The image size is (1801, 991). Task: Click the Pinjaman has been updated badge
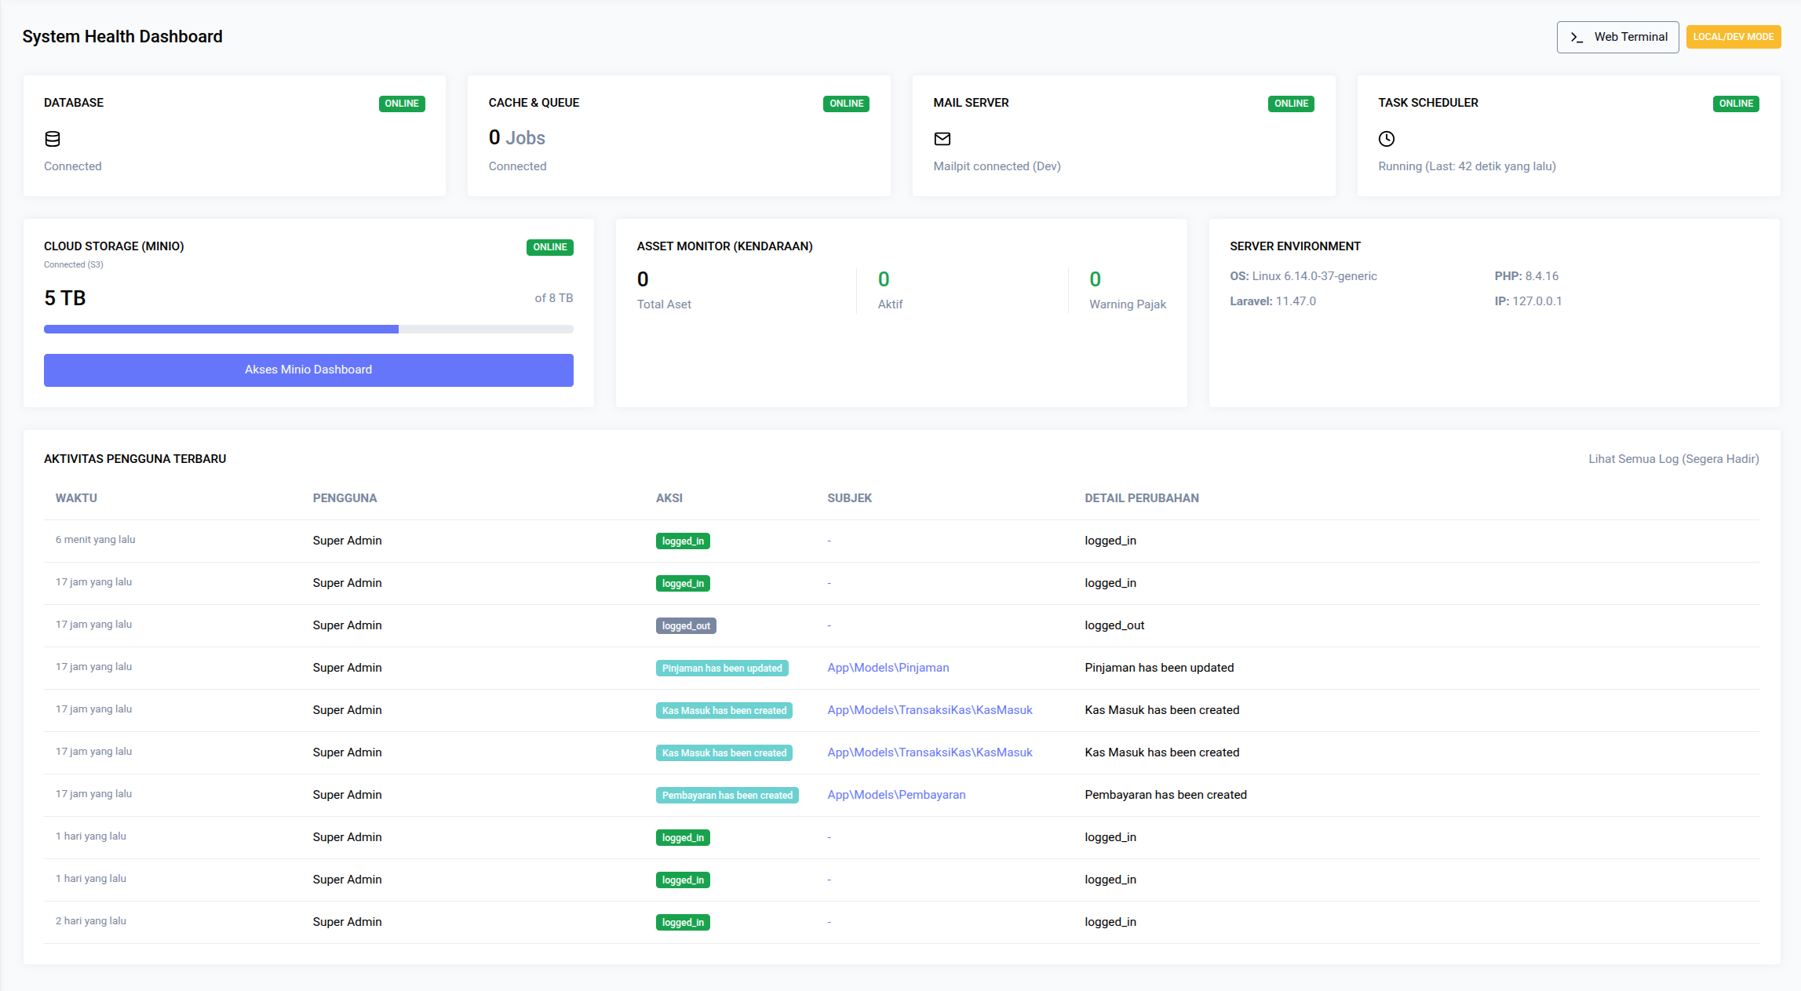(x=722, y=668)
